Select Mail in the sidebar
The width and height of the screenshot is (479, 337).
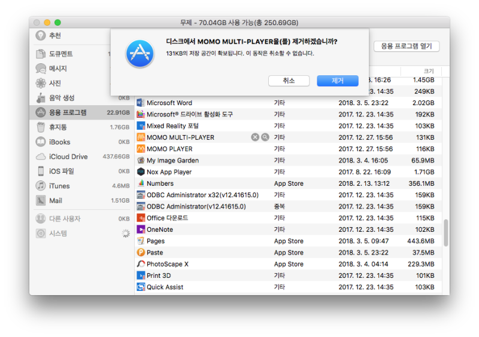pos(81,201)
